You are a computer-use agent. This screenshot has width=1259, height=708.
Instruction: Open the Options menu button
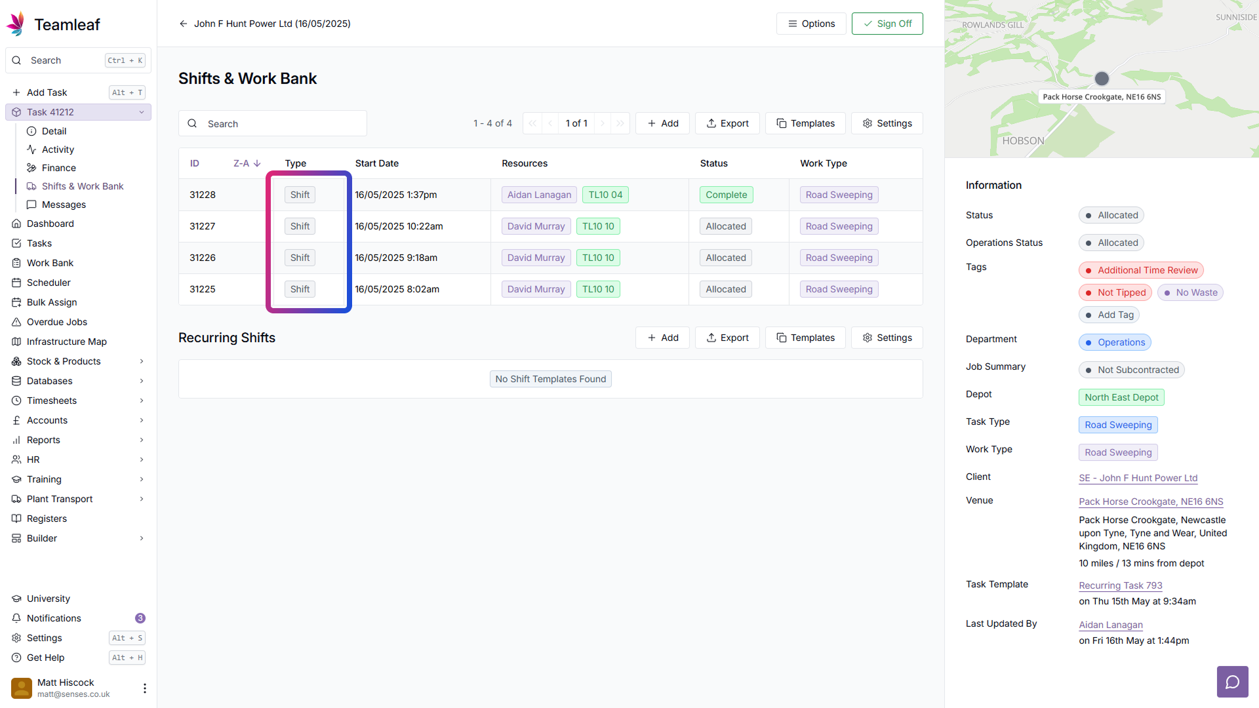811,24
